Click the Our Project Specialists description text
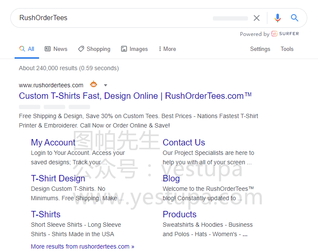The image size is (318, 252). 208,157
